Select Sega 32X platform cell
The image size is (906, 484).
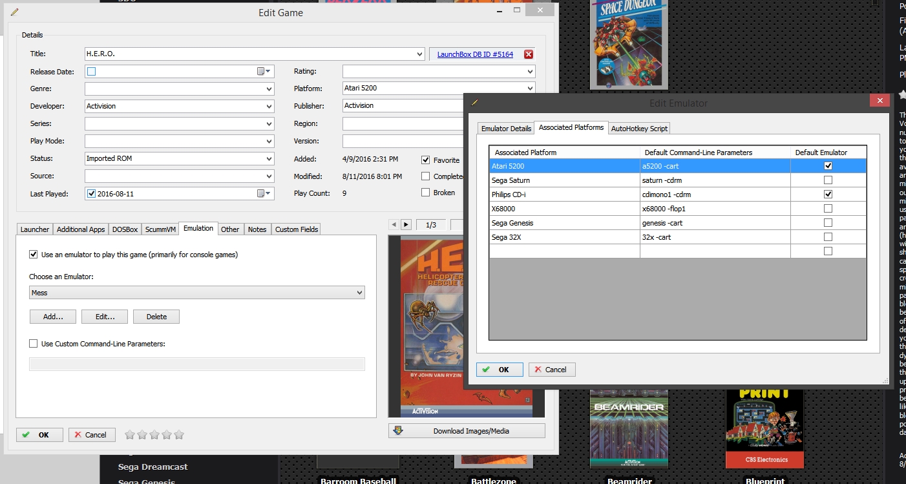pyautogui.click(x=565, y=237)
